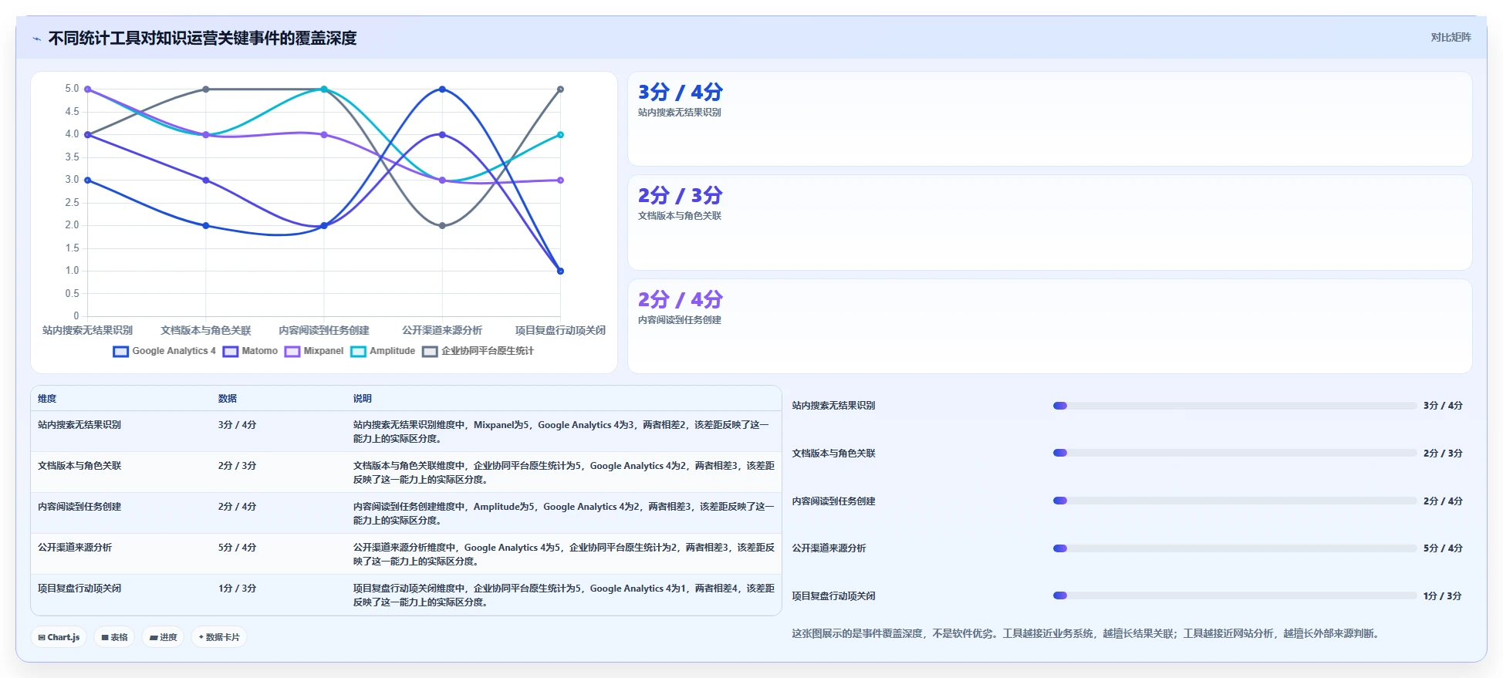
Task: Click the Mixpanel point at 内容阅读到任务创建 (4.0)
Action: coord(324,135)
